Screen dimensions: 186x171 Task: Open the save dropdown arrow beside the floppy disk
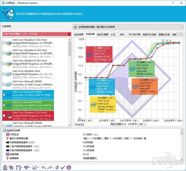(x=22, y=168)
